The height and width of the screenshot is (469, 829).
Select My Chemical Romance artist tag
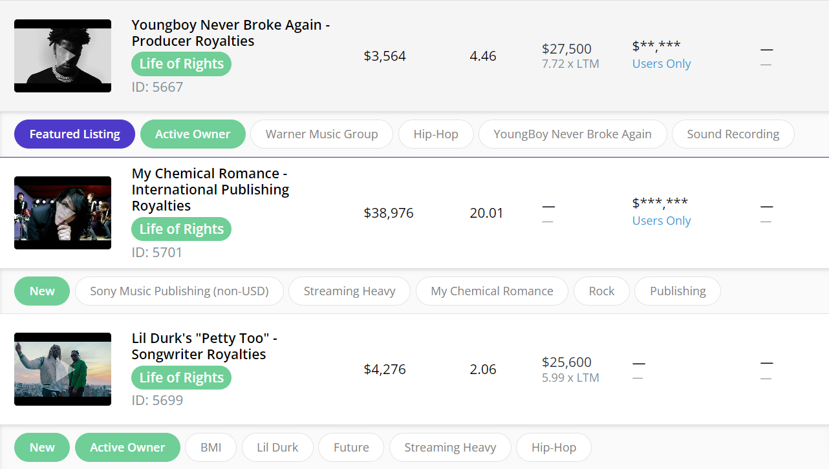492,291
